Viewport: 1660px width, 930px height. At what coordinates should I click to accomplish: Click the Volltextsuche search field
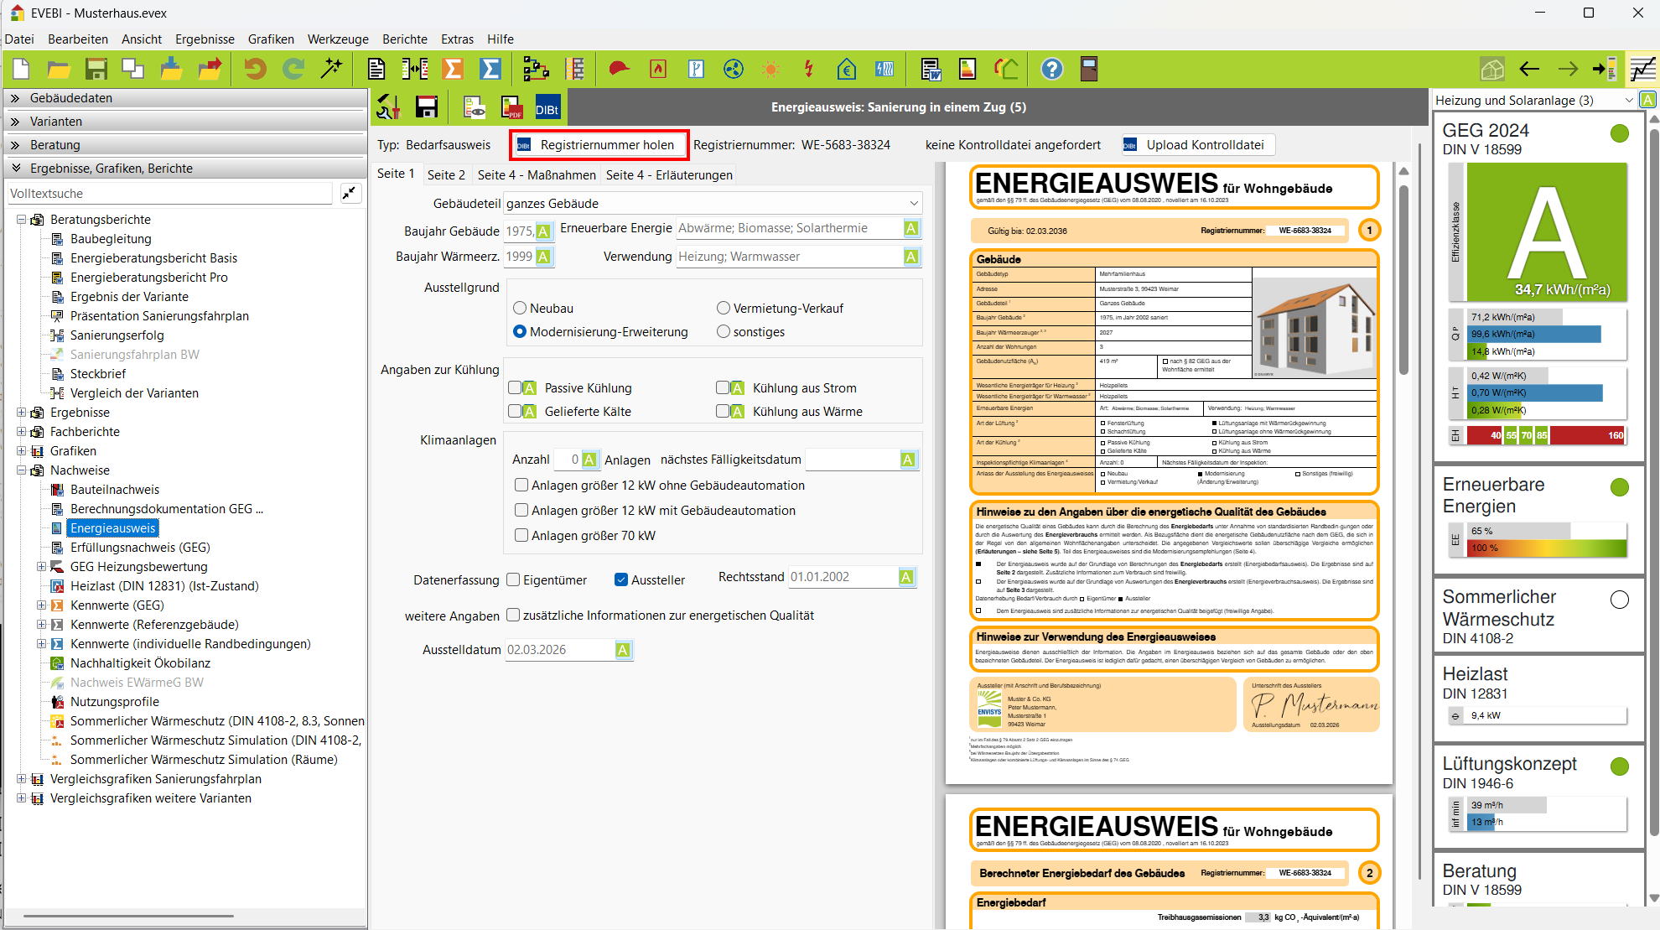[x=169, y=194]
